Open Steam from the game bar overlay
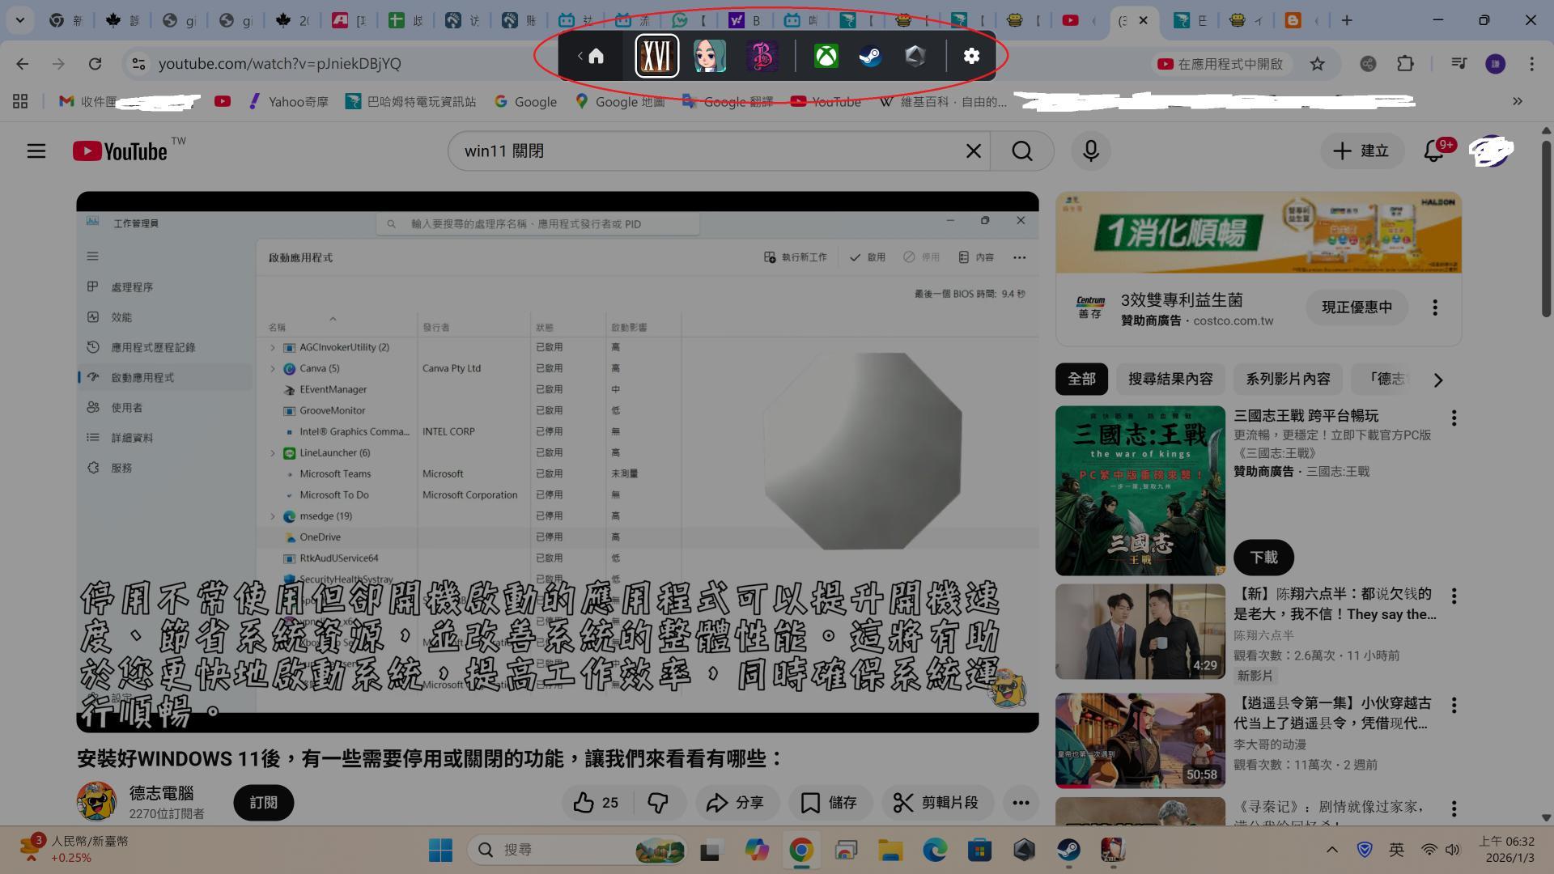 click(870, 57)
